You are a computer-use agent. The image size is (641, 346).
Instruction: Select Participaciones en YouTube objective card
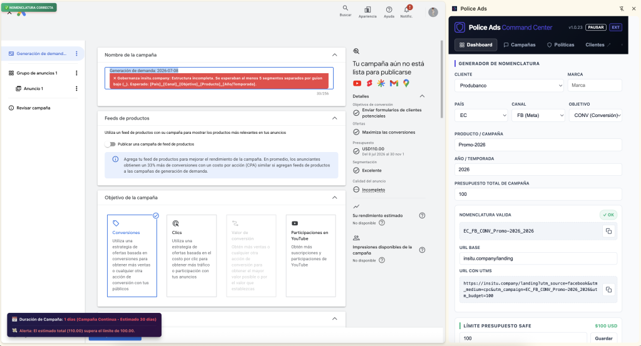pyautogui.click(x=310, y=256)
